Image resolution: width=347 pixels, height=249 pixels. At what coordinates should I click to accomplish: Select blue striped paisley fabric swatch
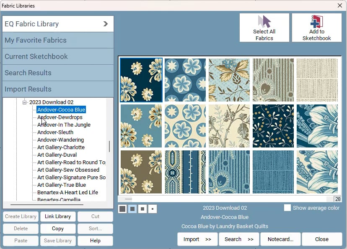pos(229,172)
